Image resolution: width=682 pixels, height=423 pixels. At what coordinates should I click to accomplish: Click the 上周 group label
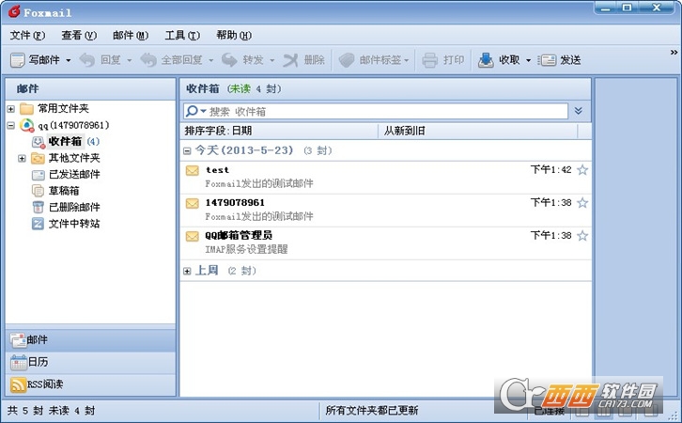(x=207, y=271)
